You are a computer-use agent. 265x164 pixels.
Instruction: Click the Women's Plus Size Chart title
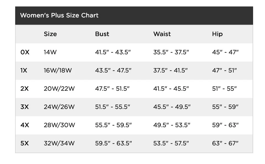tap(59, 15)
